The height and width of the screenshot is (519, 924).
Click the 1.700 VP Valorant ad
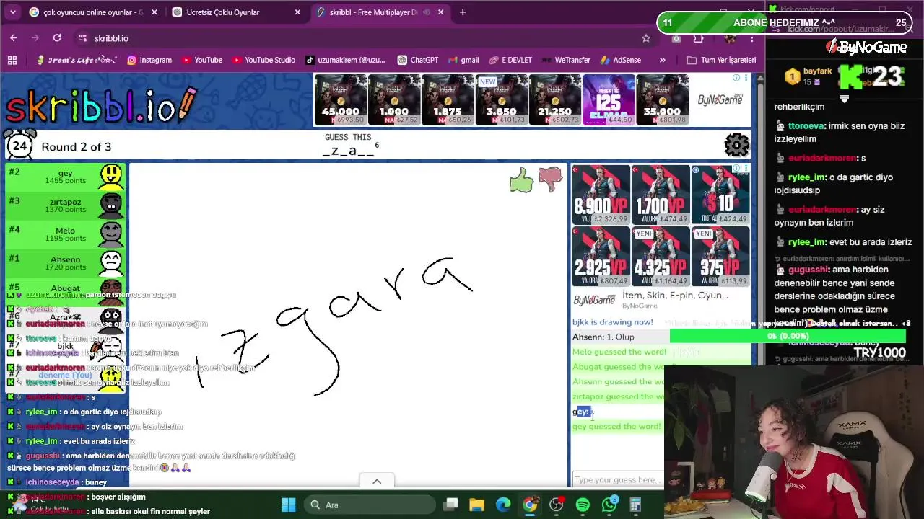(x=661, y=195)
